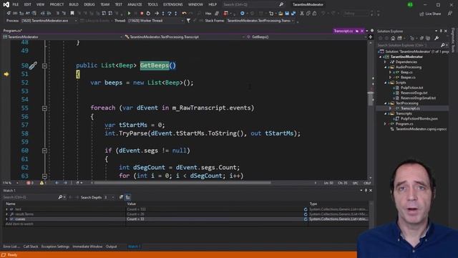Switch to the Exception Settings tab

(55, 247)
